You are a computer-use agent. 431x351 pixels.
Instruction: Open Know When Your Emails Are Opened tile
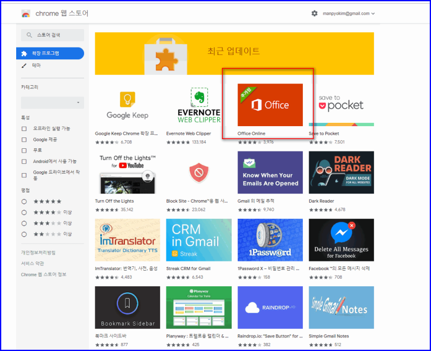[x=270, y=173]
